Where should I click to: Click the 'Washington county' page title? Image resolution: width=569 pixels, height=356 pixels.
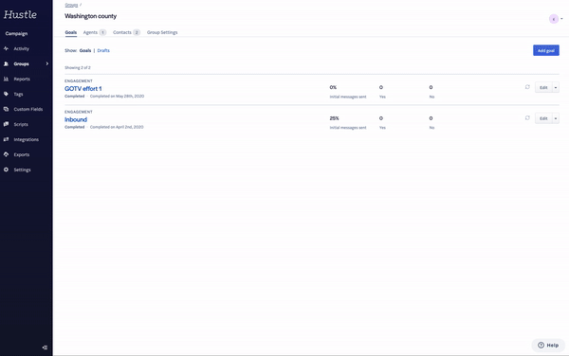point(91,16)
